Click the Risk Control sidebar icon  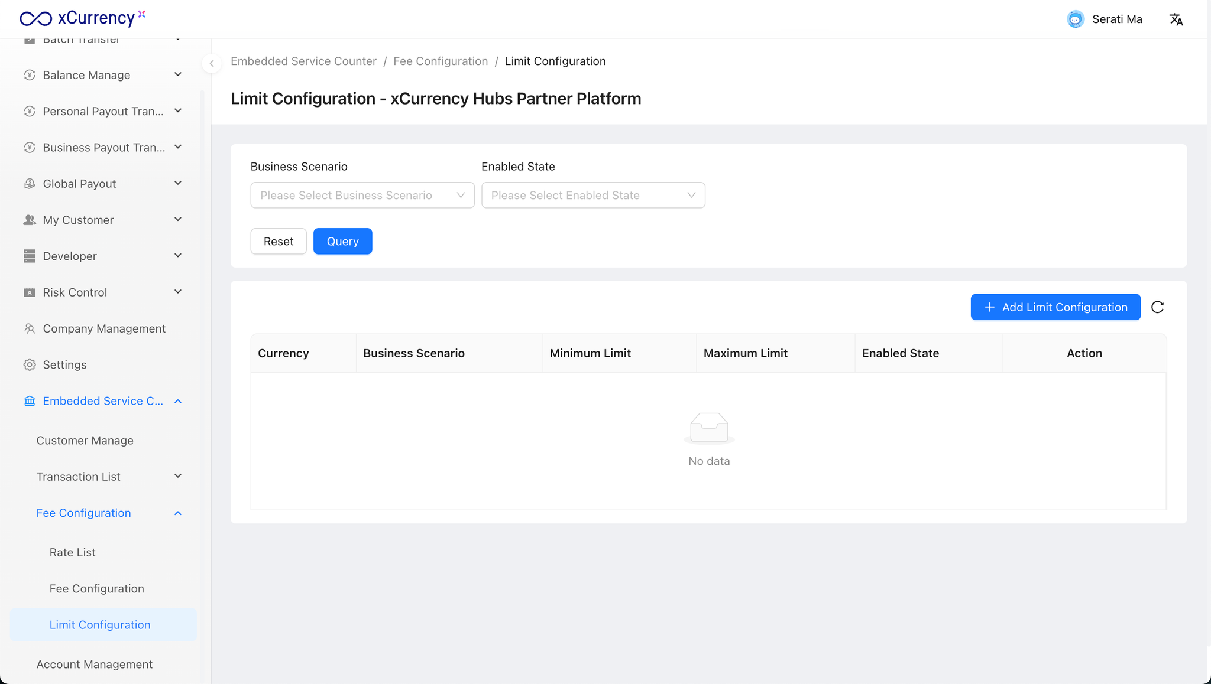point(30,292)
